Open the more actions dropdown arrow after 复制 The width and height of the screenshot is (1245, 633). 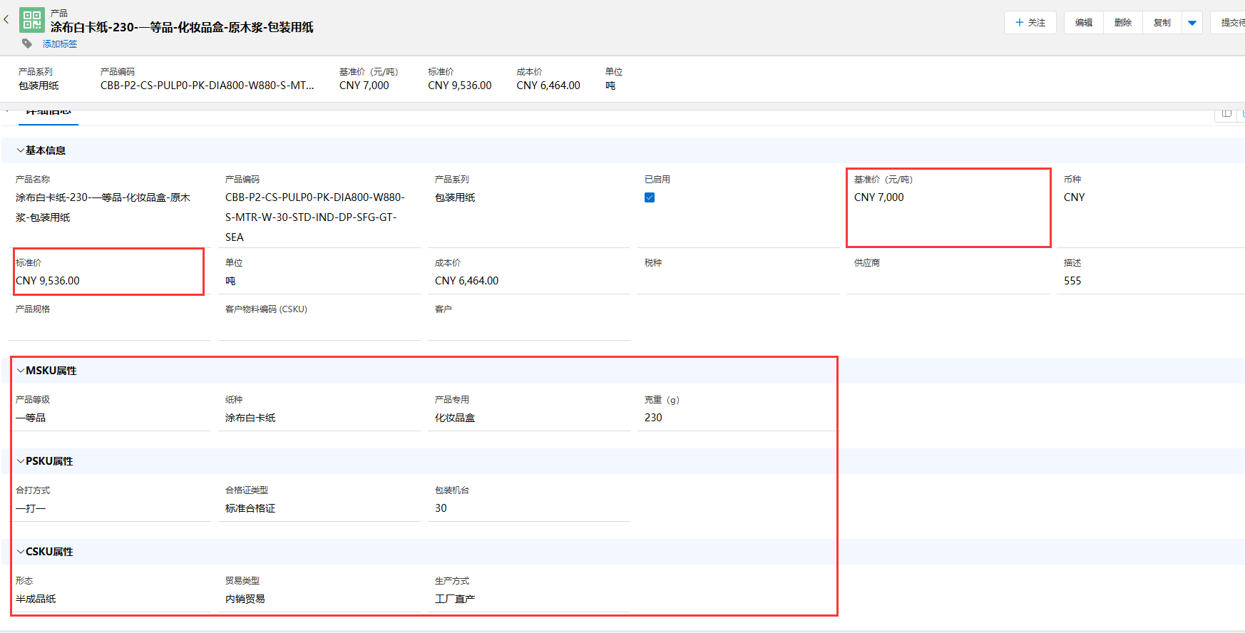(x=1192, y=23)
